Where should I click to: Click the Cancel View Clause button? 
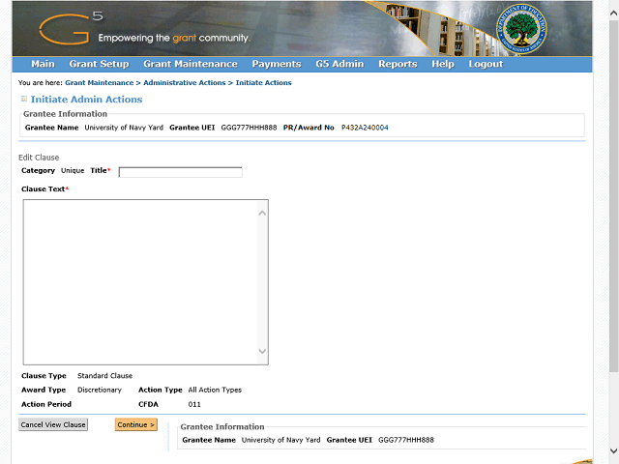coord(53,424)
